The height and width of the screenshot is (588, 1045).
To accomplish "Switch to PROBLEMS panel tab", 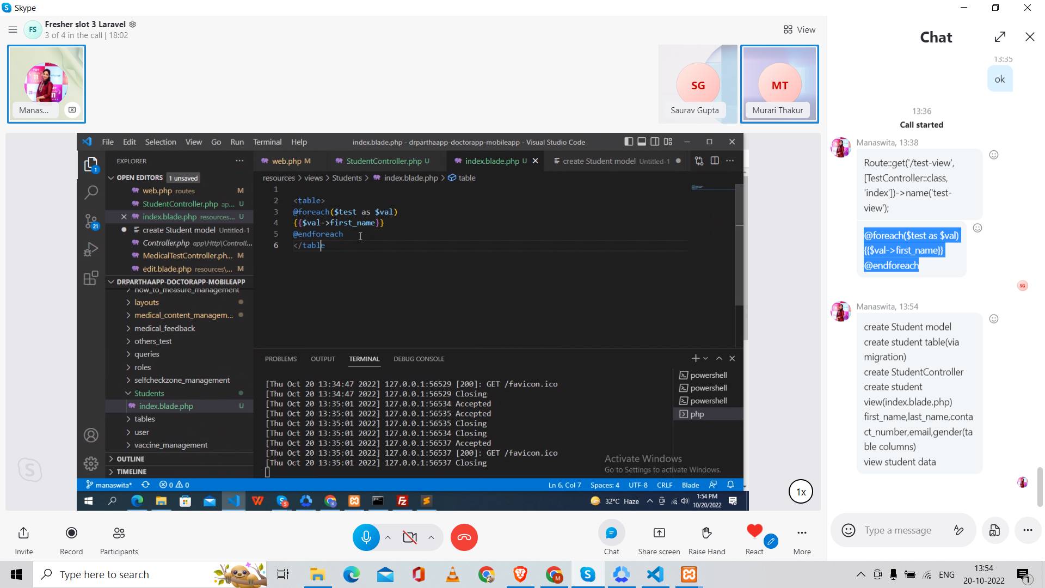I will click(280, 359).
